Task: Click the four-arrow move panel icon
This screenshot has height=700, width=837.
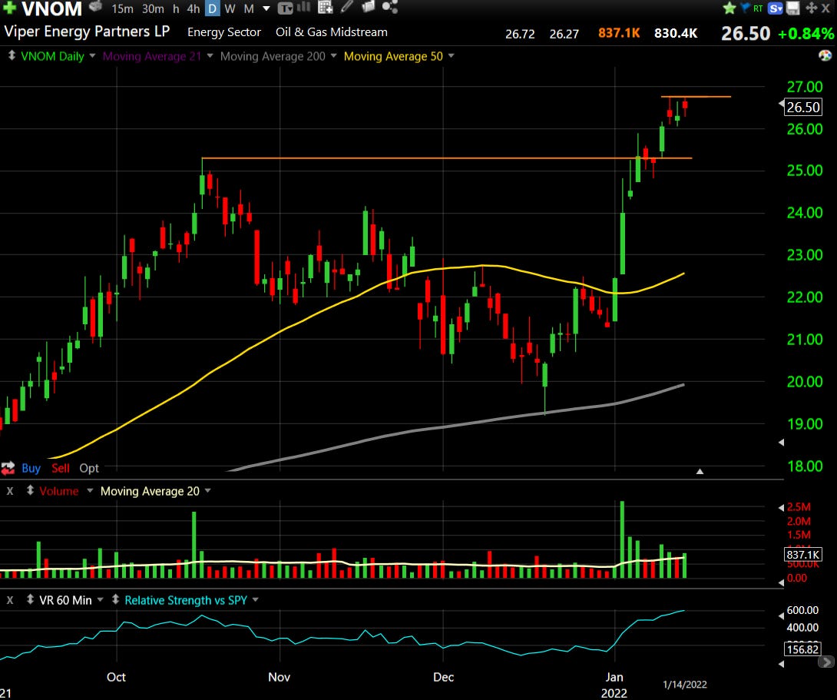Action: click(812, 8)
